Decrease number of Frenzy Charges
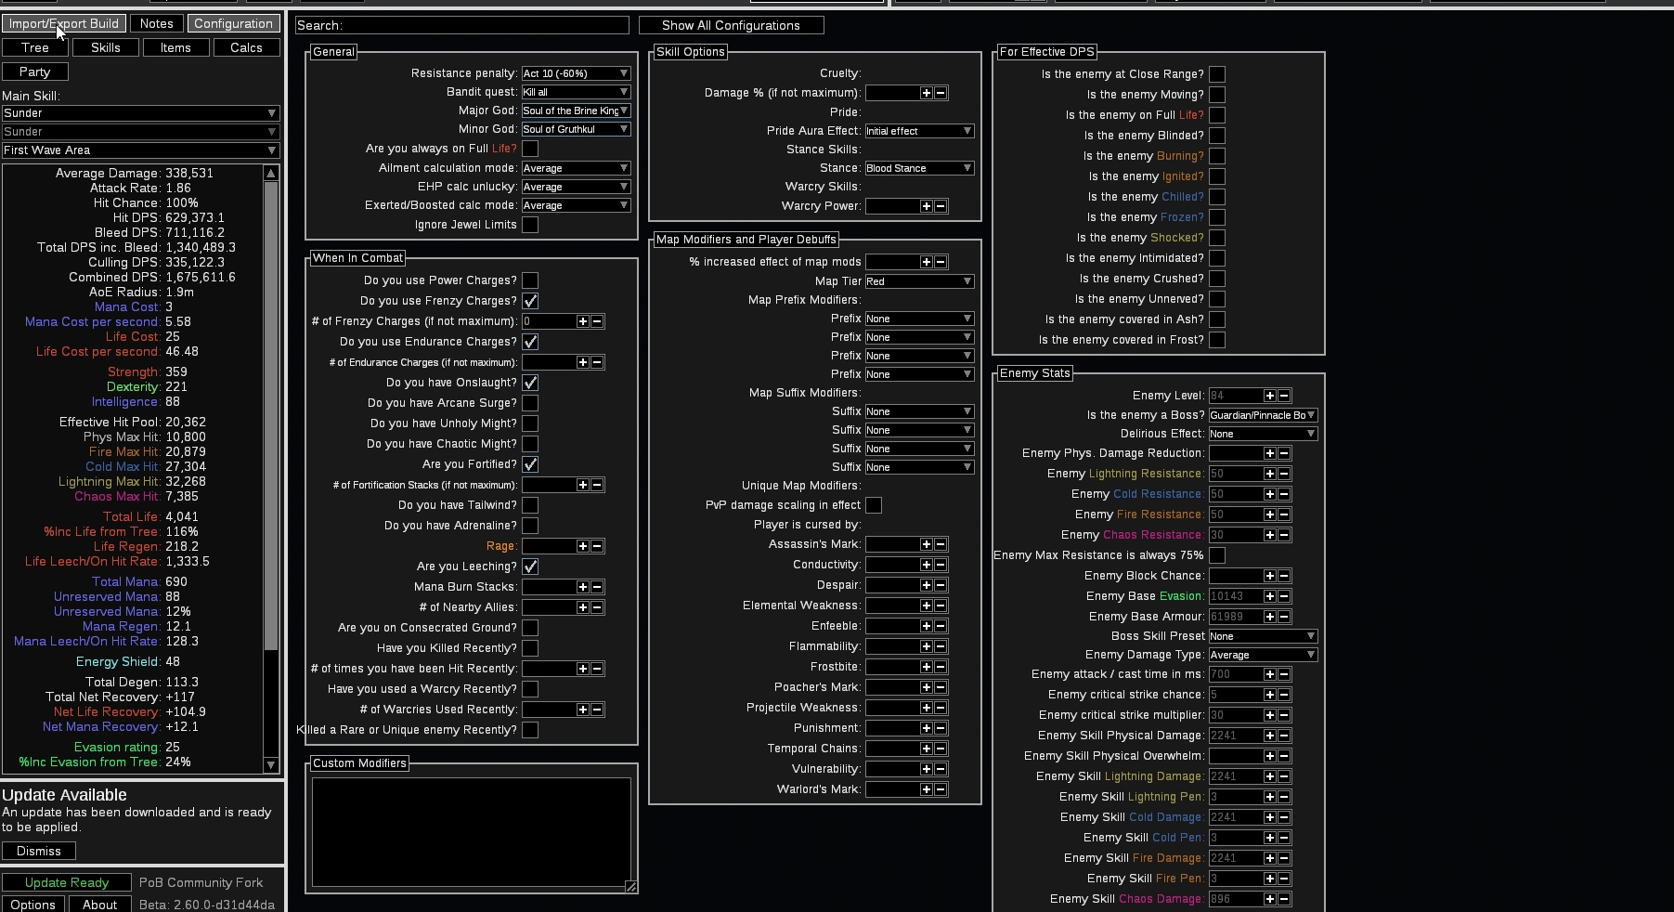 (597, 321)
